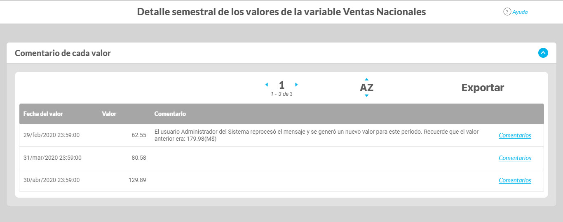
Task: Open Comentarios for 29/feb/2020 row
Action: point(515,135)
